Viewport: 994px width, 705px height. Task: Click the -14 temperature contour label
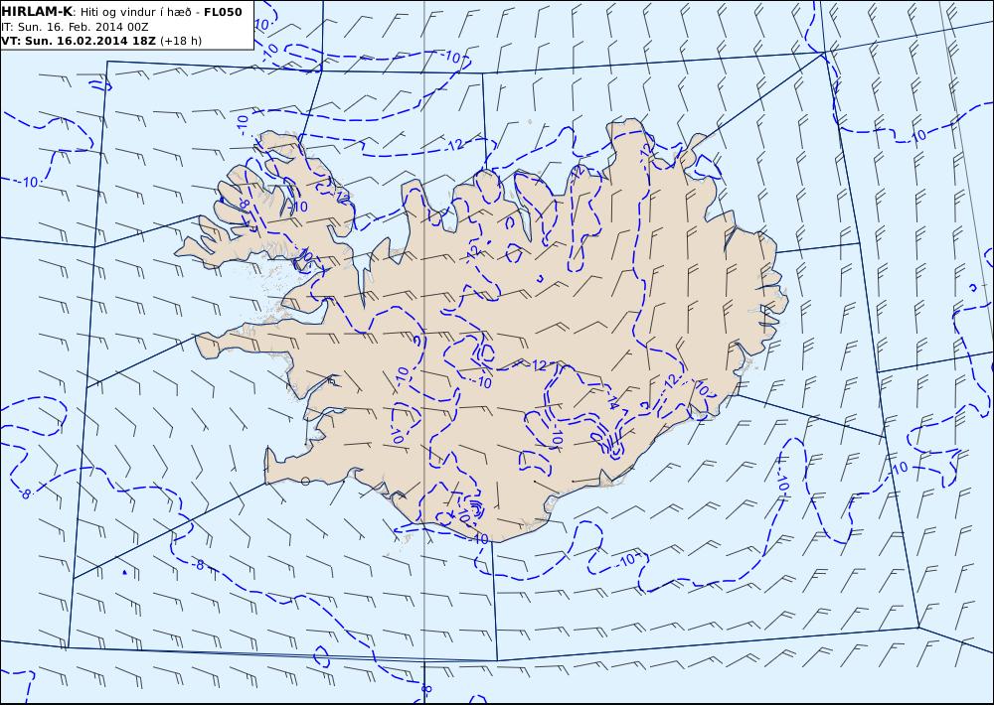click(612, 401)
